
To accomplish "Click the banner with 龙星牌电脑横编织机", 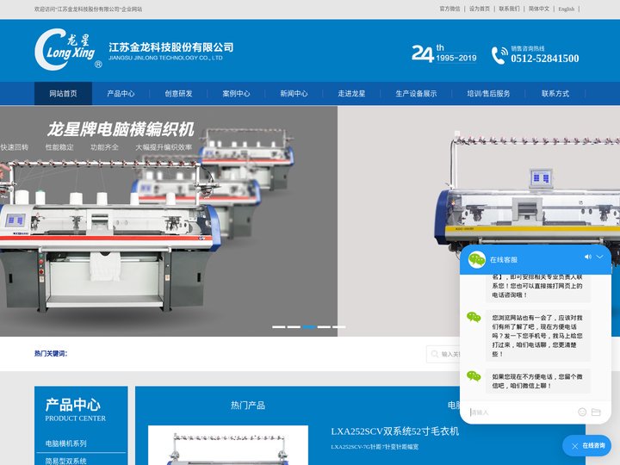I will 169,221.
